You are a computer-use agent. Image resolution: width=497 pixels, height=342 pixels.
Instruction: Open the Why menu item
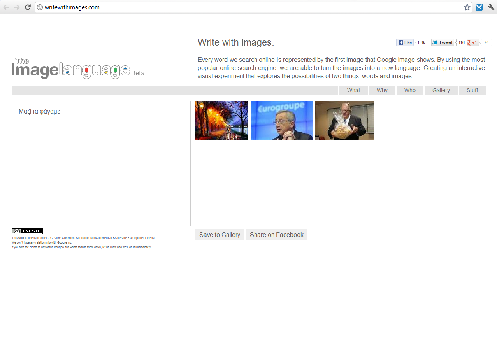(x=382, y=90)
